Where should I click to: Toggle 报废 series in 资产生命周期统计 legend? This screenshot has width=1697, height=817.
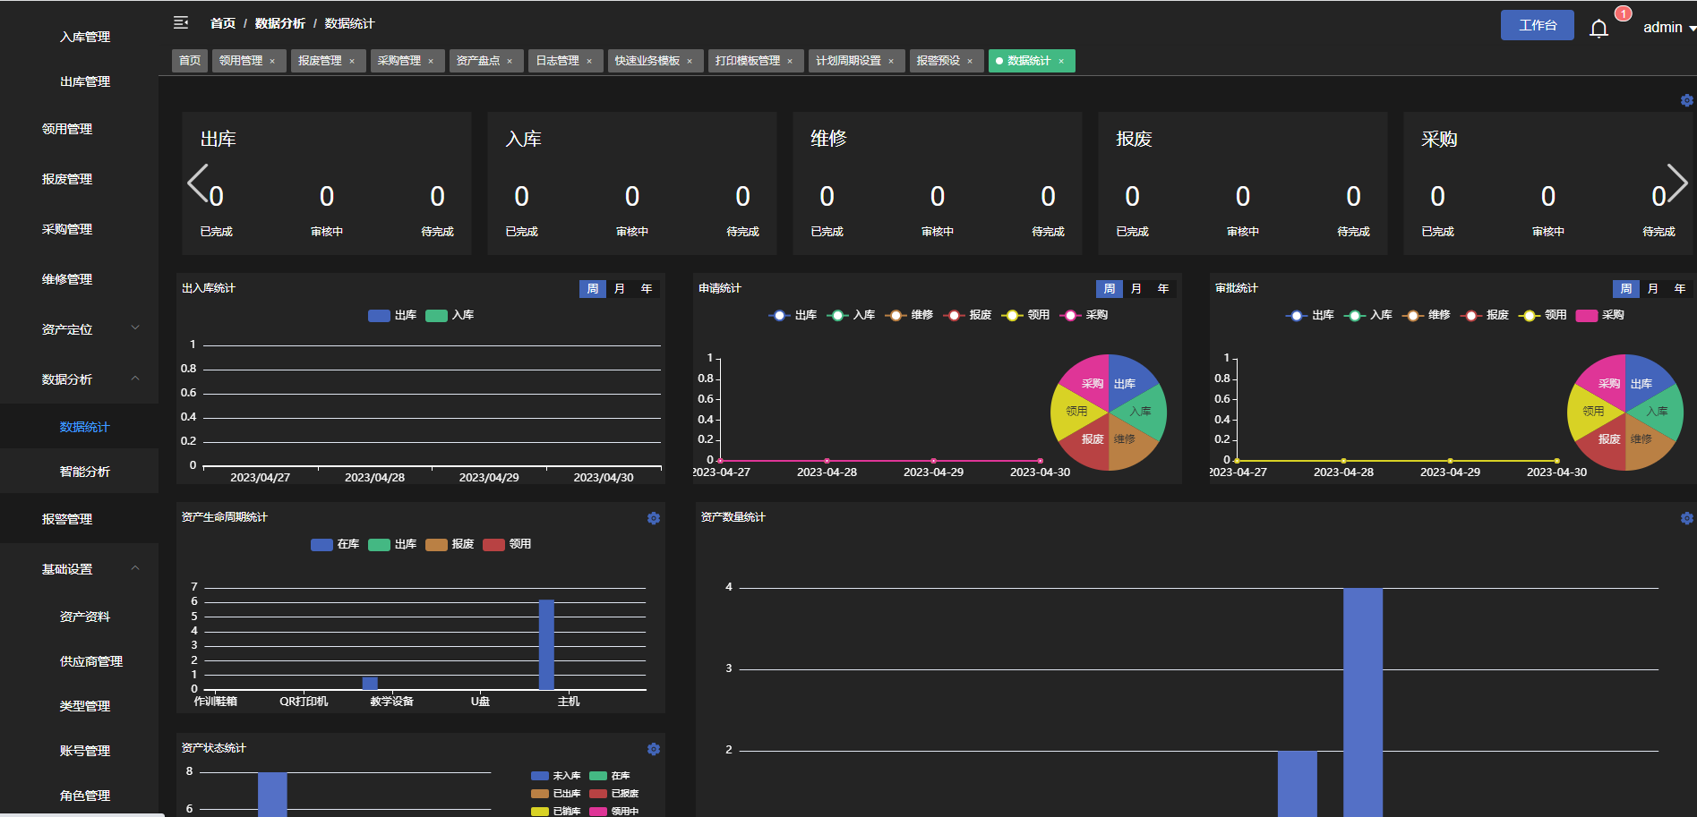pyautogui.click(x=450, y=544)
